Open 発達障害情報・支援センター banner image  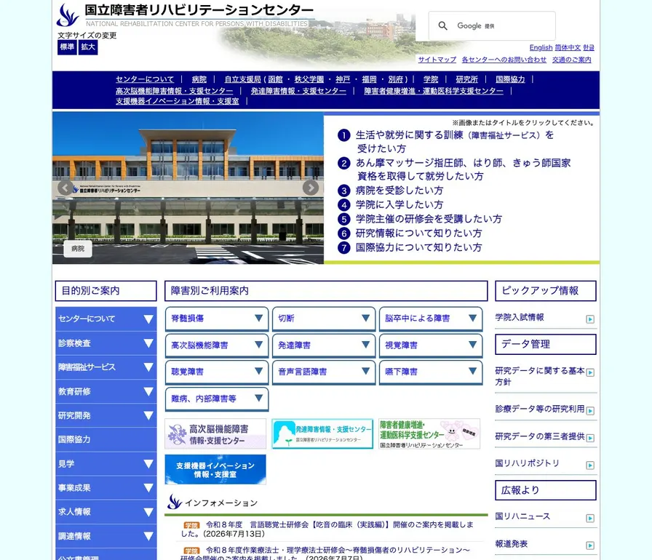(x=322, y=434)
